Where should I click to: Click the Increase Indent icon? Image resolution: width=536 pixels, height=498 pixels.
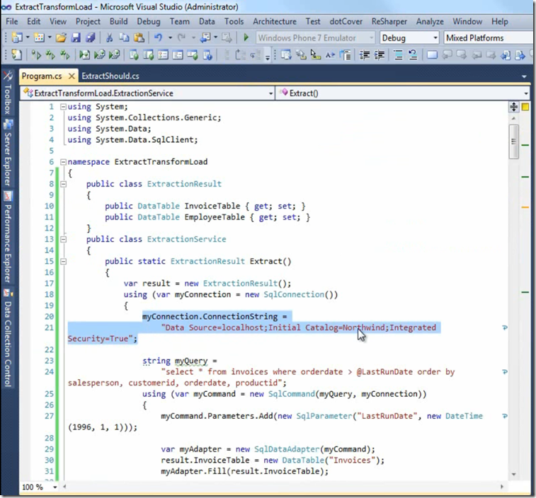pos(380,54)
